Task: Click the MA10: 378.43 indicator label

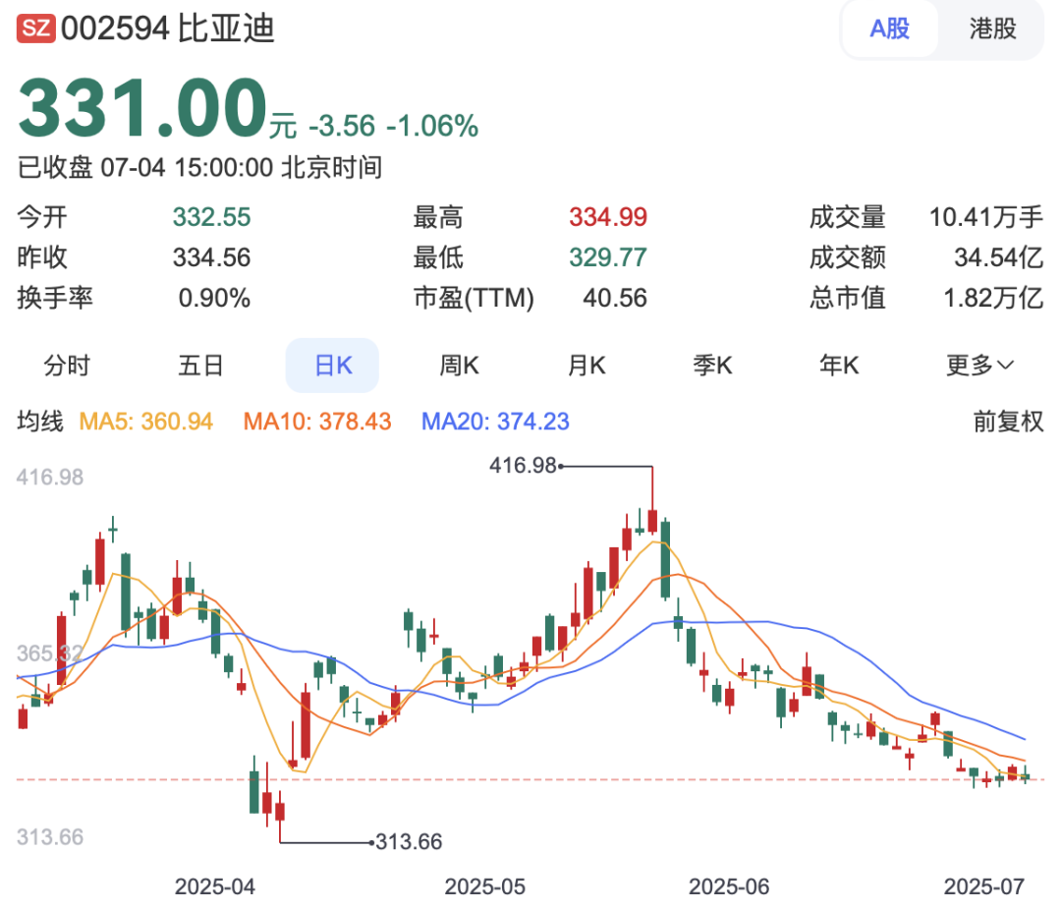Action: click(317, 422)
